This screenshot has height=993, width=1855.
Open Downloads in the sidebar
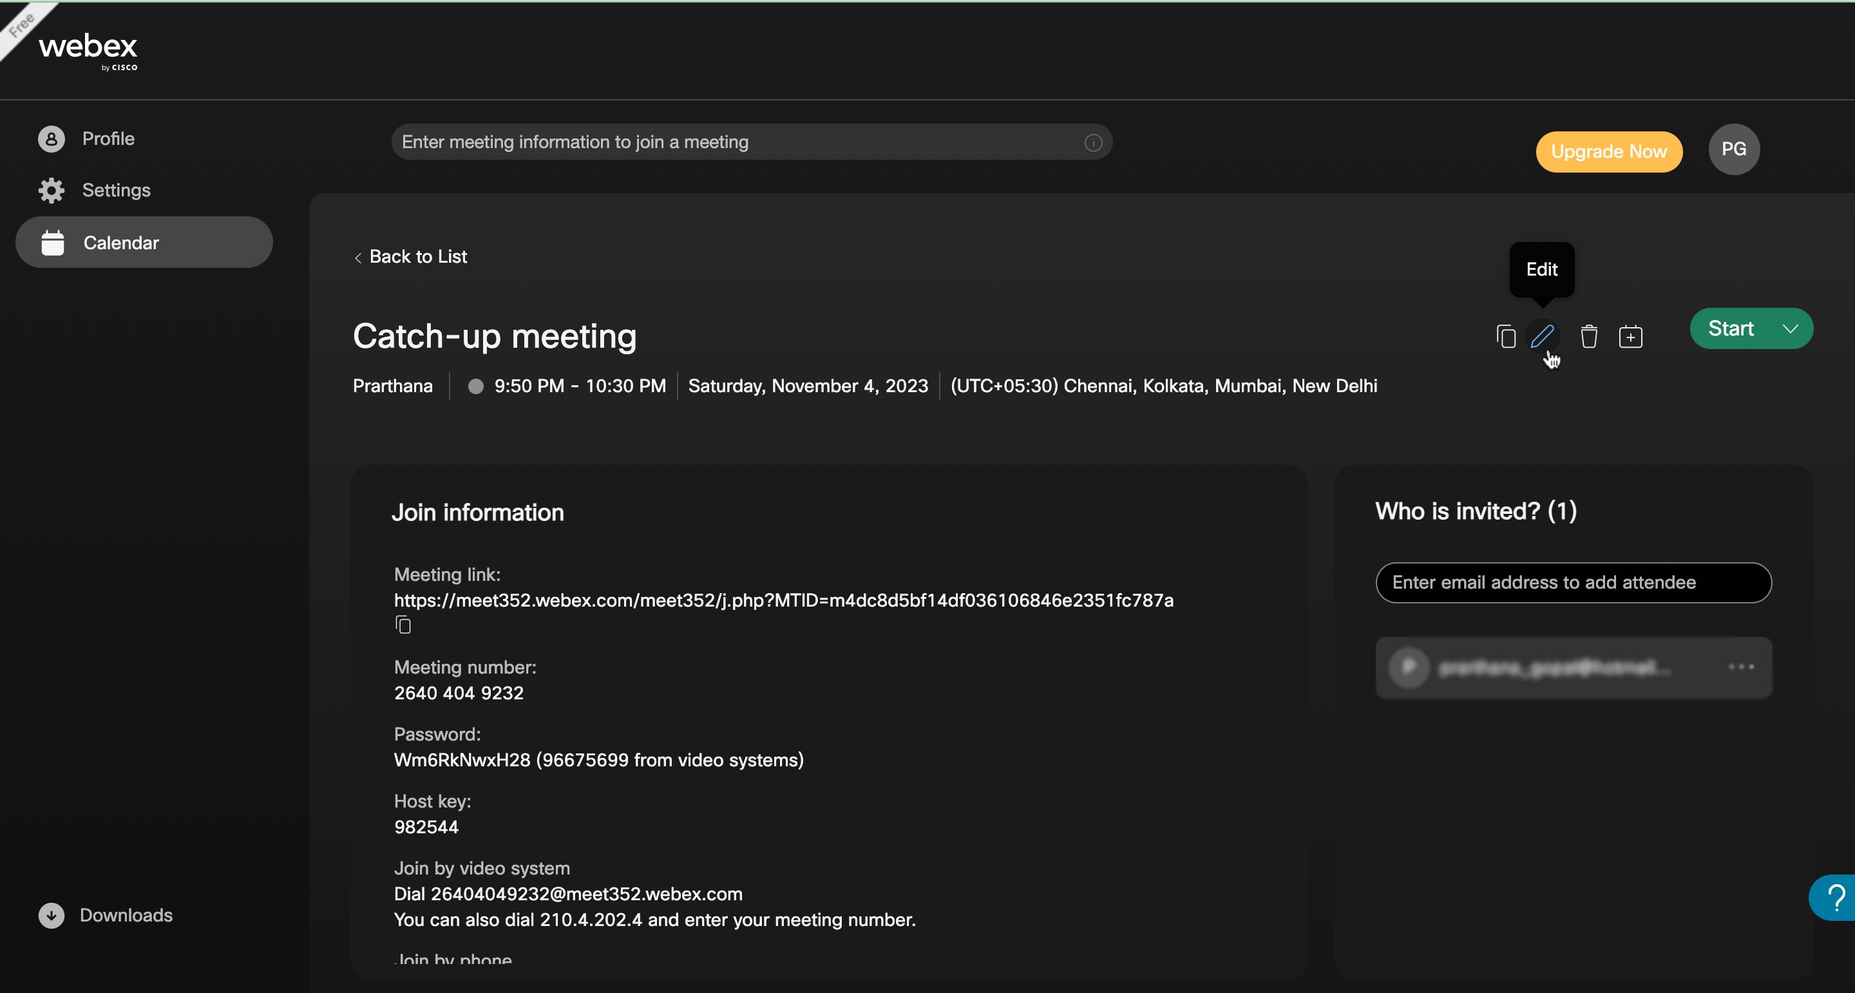point(126,914)
